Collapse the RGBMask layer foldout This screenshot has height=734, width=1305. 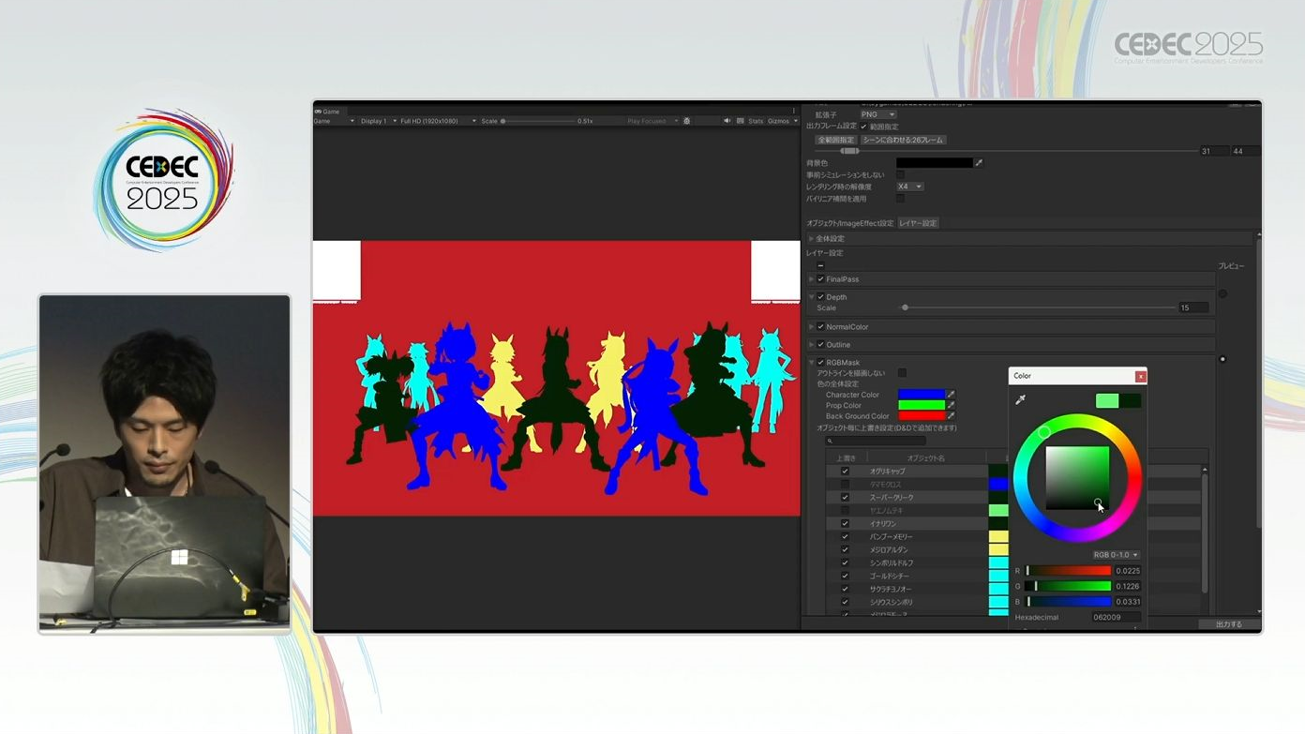tap(812, 363)
